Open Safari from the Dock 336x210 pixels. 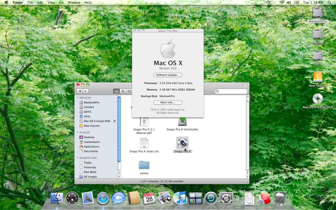coord(103,198)
